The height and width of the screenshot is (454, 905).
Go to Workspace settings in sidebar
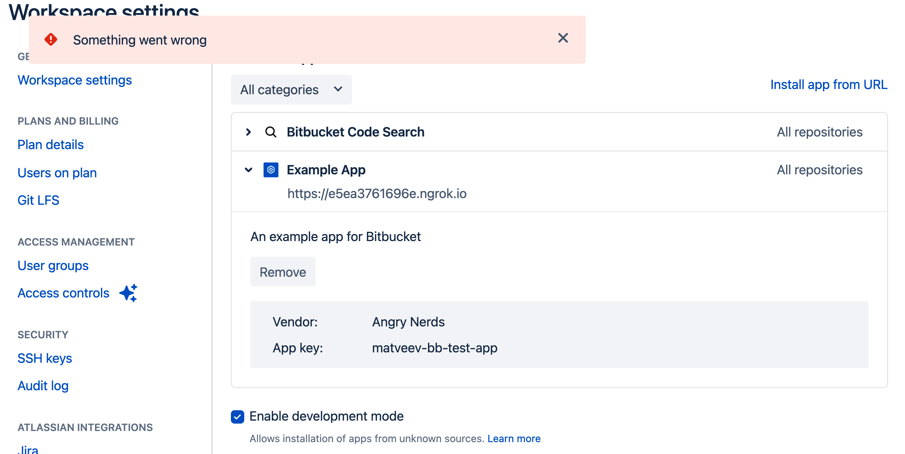tap(75, 80)
